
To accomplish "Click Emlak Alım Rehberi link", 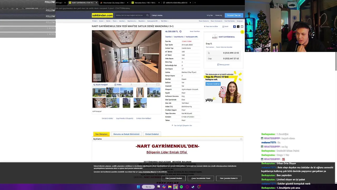I will pyautogui.click(x=143, y=118).
